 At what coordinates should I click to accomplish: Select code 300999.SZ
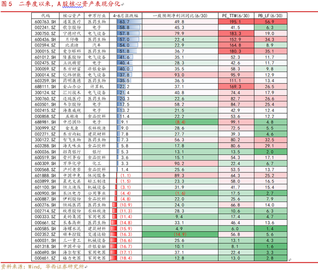pyautogui.click(x=45, y=128)
